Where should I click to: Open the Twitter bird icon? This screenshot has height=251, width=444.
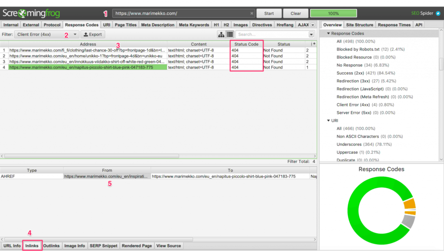[x=438, y=13]
